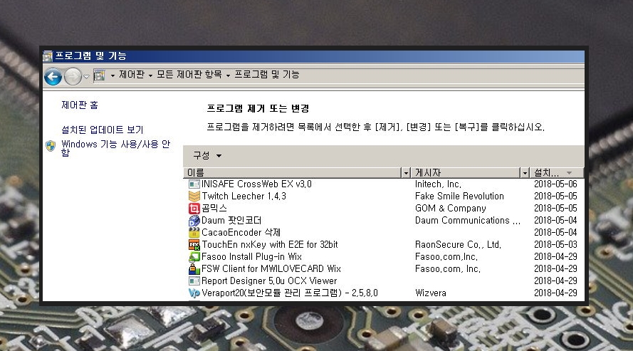Click the title bar window icon

click(48, 56)
